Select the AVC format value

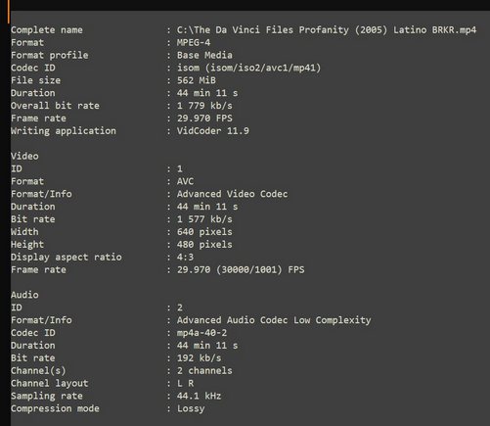click(185, 181)
